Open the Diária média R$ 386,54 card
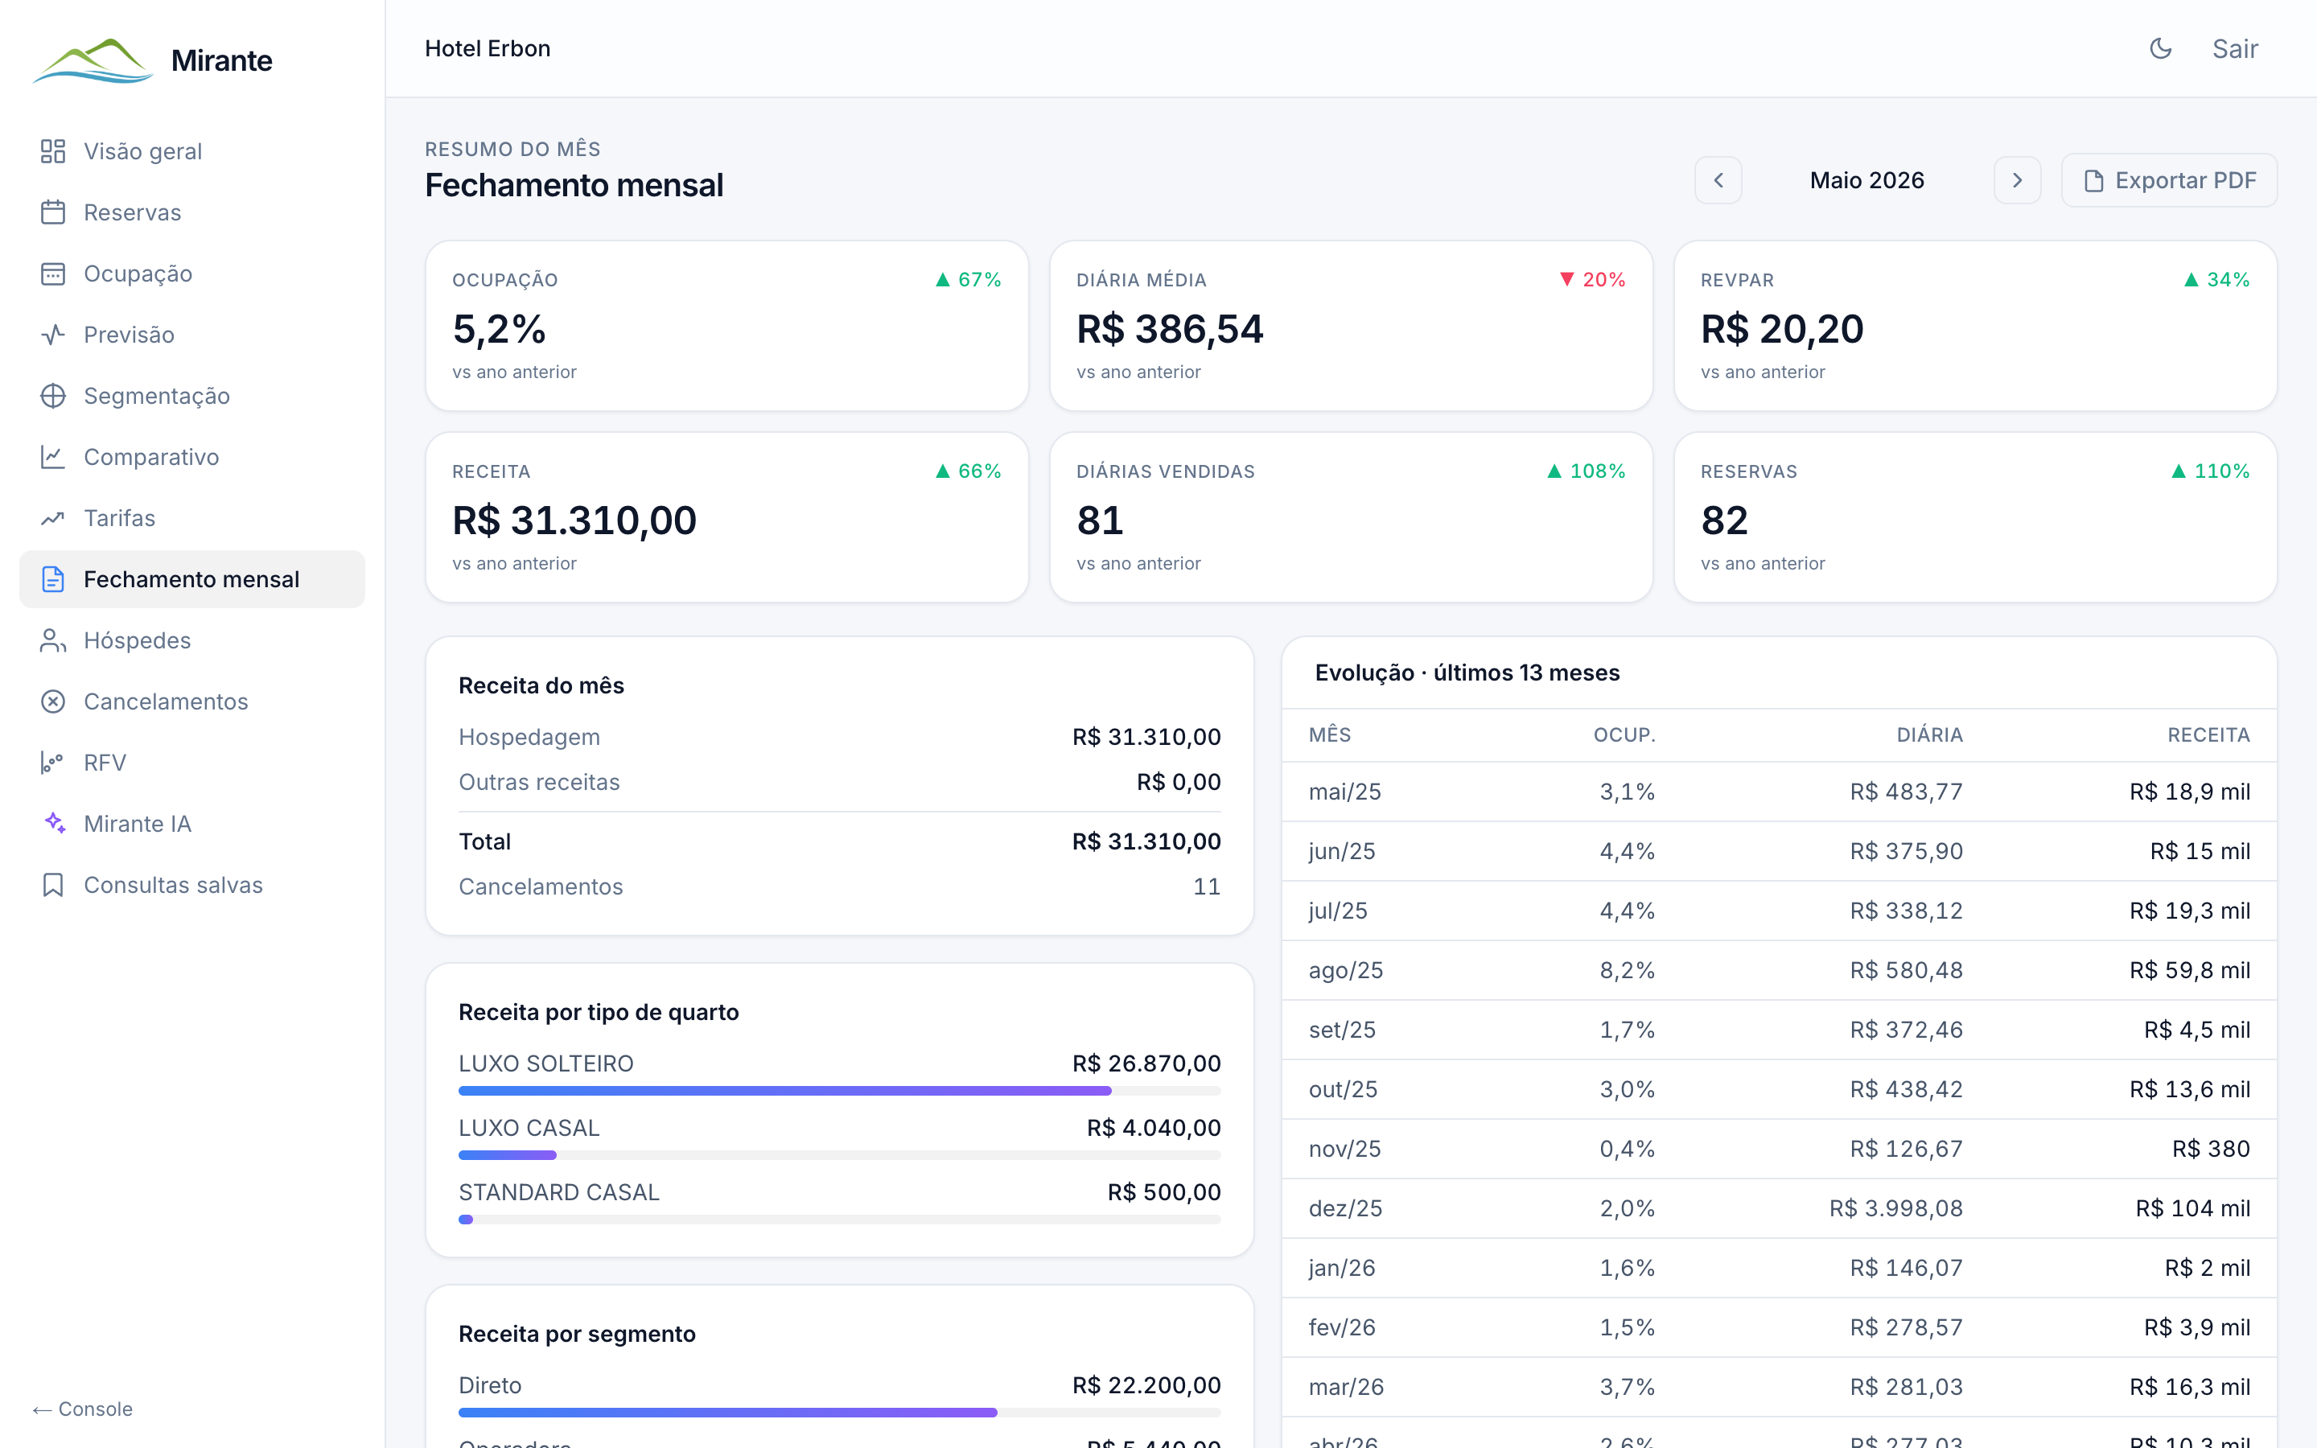 click(x=1351, y=326)
